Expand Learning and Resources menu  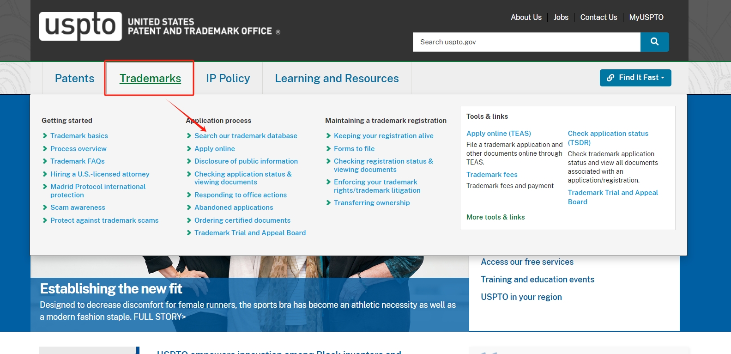[x=337, y=79]
